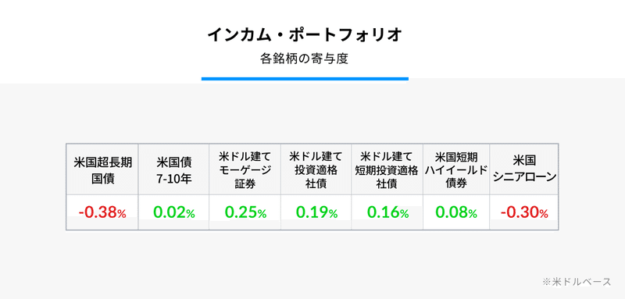Click the blue underline bar below the title
The width and height of the screenshot is (625, 299).
point(305,79)
